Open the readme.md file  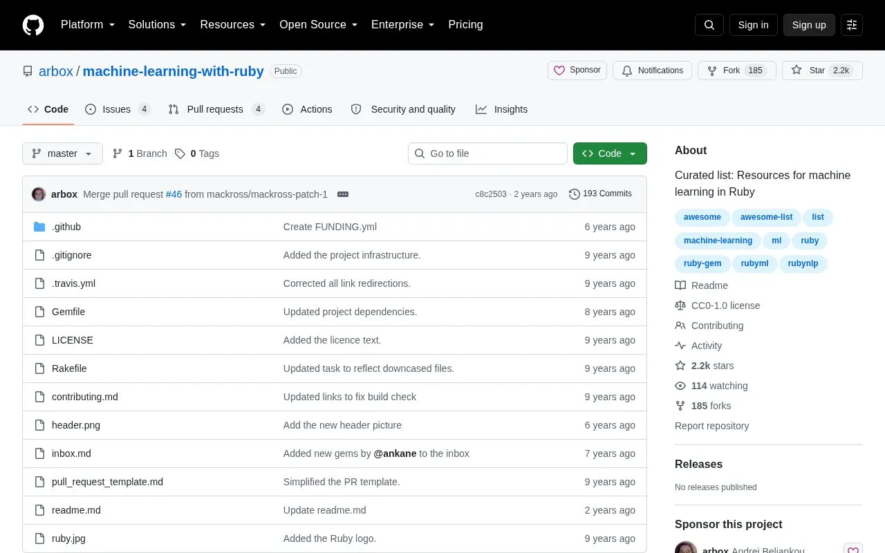(x=76, y=510)
